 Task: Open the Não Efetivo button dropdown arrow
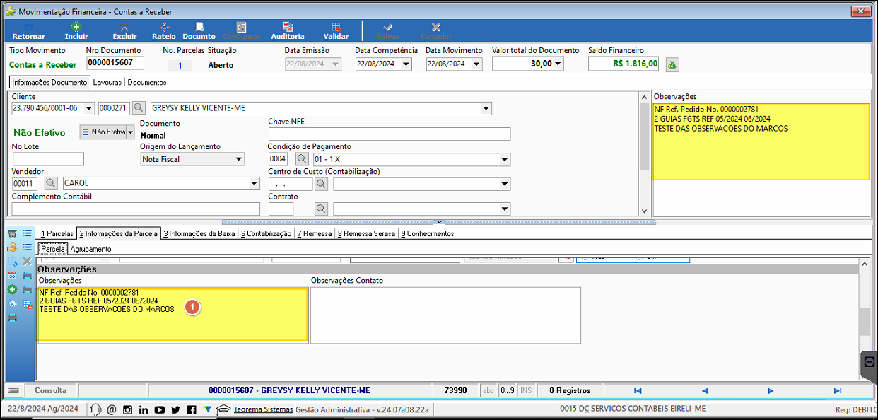(130, 132)
